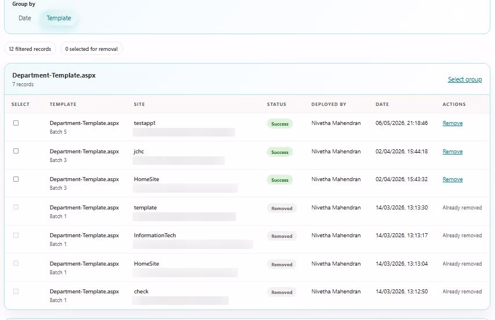Select group for Department-Template.aspx
Image resolution: width=495 pixels, height=320 pixels.
[465, 79]
